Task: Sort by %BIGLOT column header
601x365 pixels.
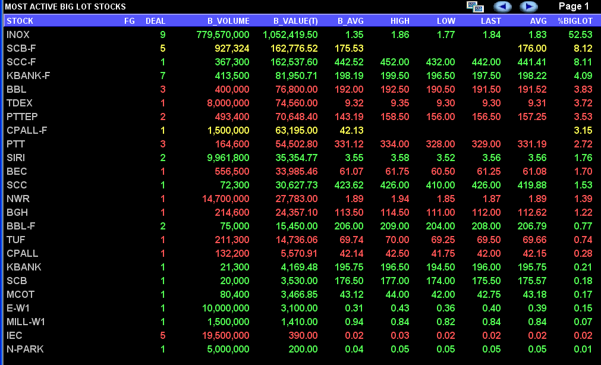Action: click(x=575, y=21)
